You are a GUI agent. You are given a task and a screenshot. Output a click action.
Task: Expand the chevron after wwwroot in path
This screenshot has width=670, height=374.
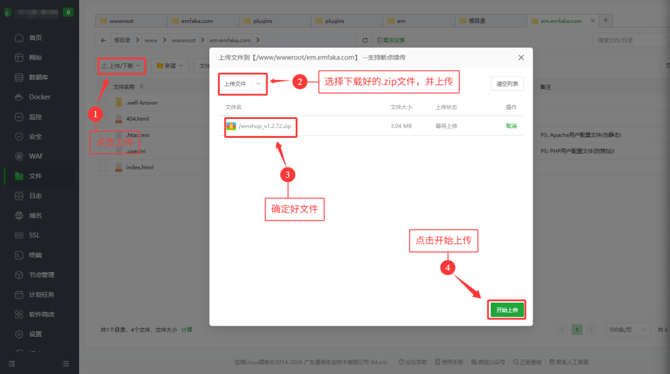point(203,40)
